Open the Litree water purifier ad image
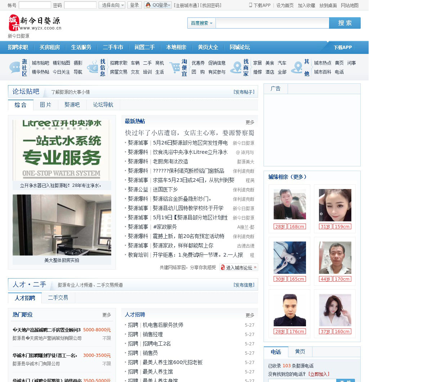The image size is (432, 382). (62, 150)
